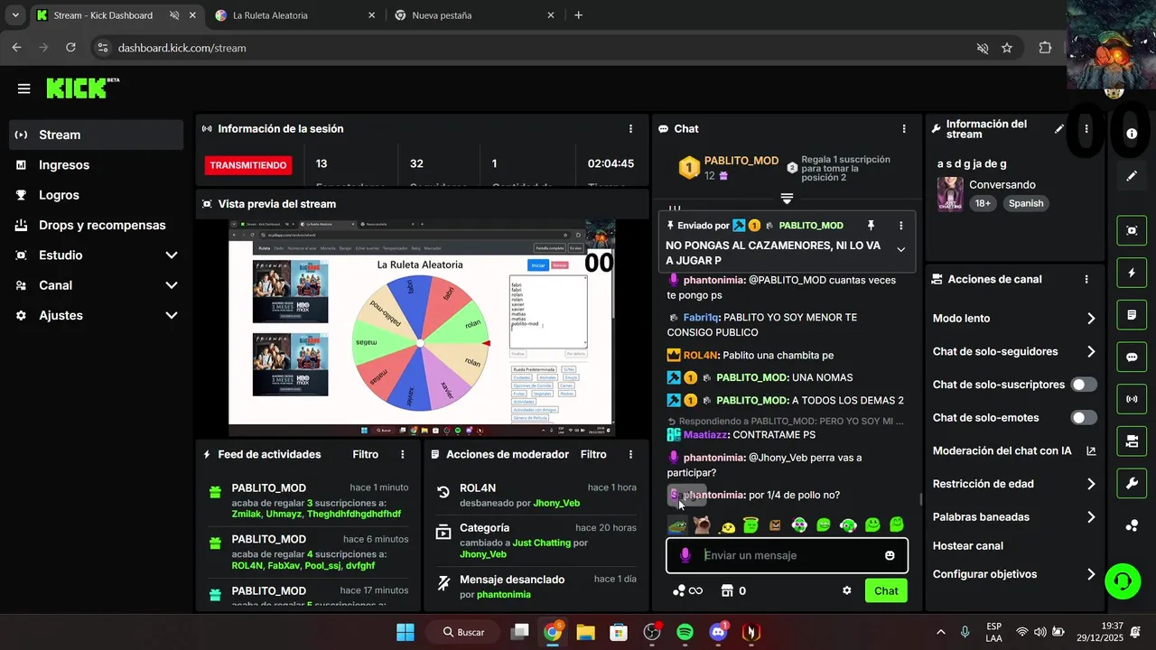
Task: Expand Palabras baneadas settings
Action: pyautogui.click(x=1014, y=517)
